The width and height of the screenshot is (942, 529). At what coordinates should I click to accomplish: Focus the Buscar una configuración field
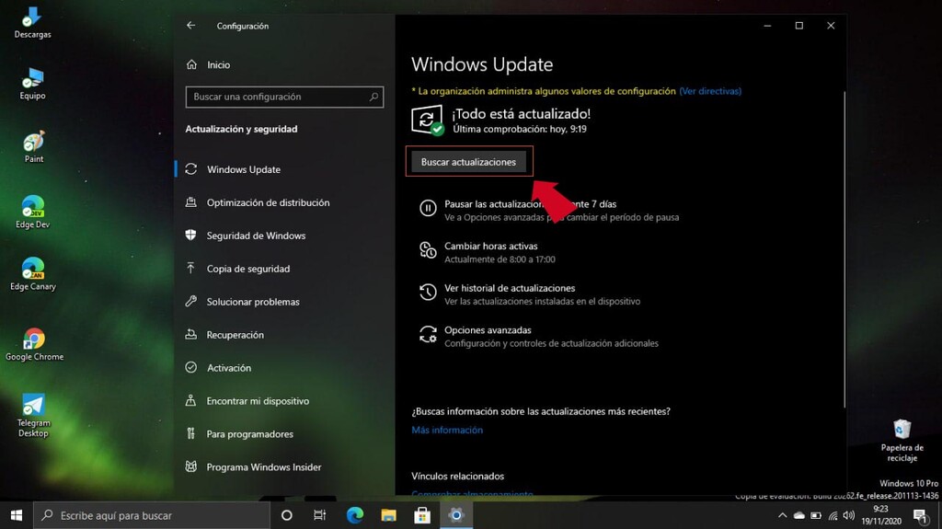(x=284, y=97)
